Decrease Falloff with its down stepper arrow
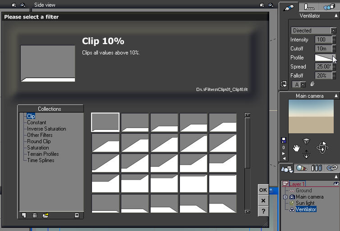 click(334, 77)
